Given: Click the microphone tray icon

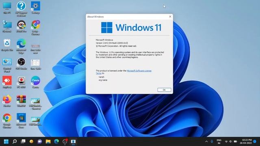Looking at the screenshot, I should tap(212, 142).
